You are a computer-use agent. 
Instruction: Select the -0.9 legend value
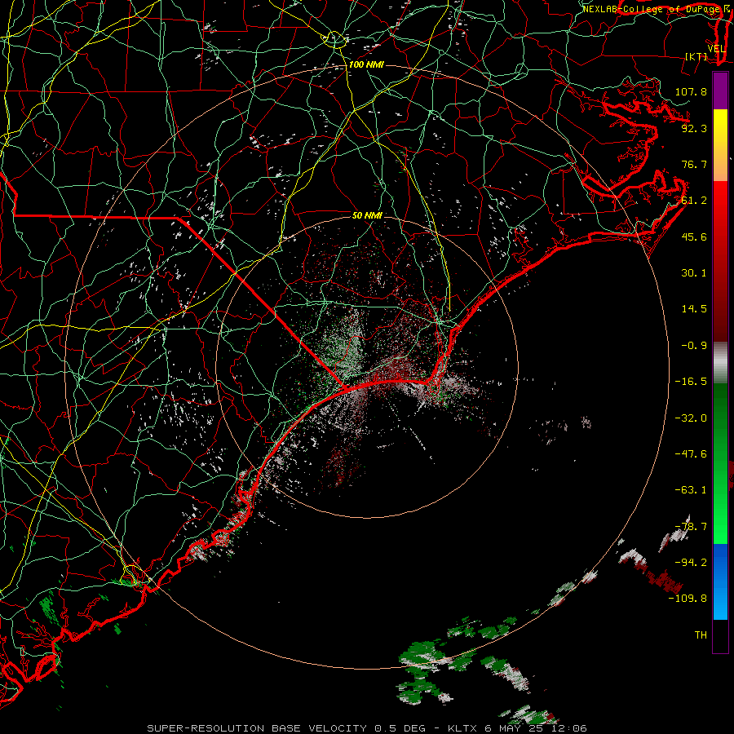(694, 346)
